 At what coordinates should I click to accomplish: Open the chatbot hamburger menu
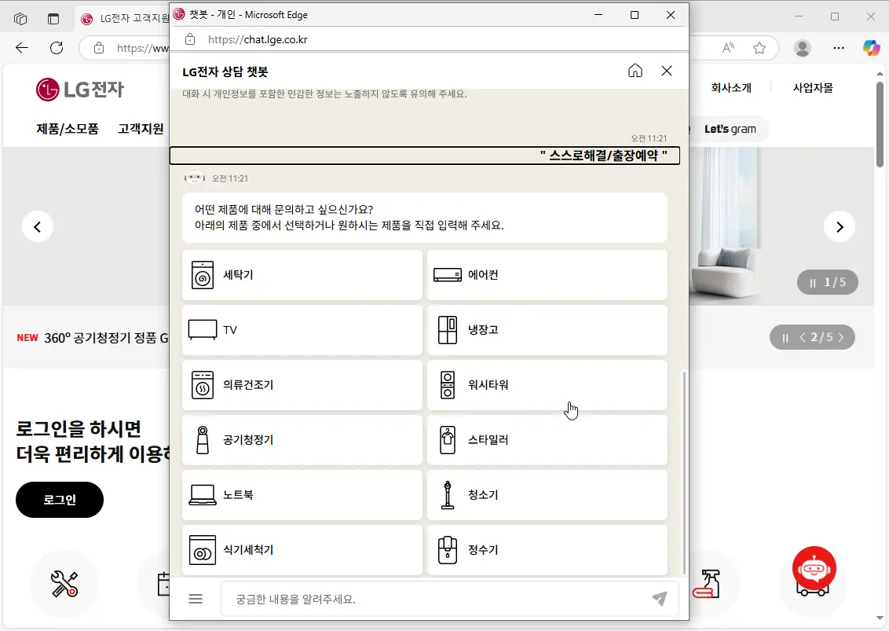pos(196,599)
